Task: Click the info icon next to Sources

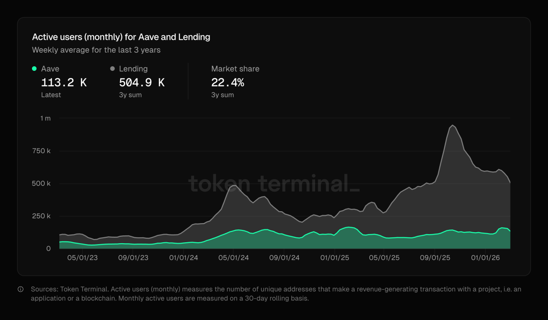Action: tap(20, 289)
